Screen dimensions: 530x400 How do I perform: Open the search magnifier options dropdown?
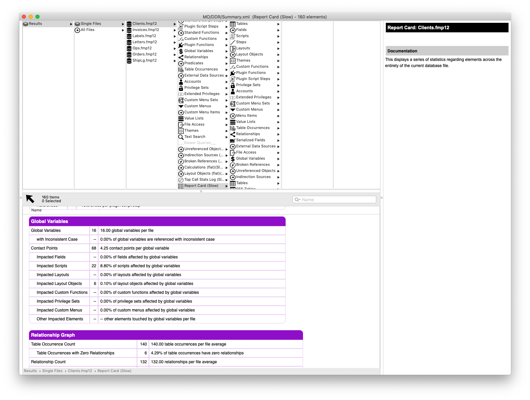tap(297, 199)
